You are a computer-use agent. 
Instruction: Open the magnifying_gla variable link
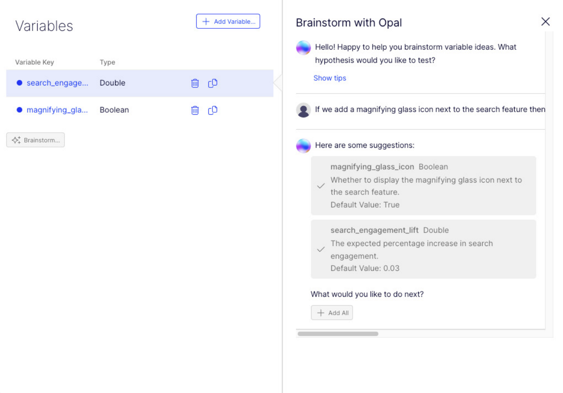pos(57,110)
